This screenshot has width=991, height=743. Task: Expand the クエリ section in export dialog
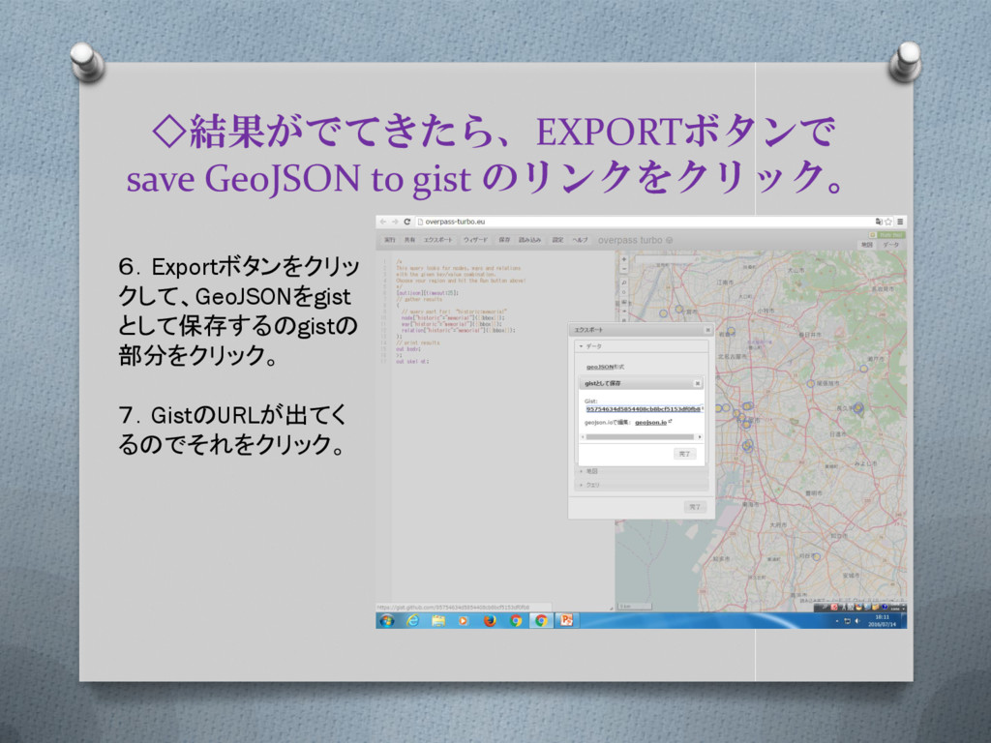point(642,486)
